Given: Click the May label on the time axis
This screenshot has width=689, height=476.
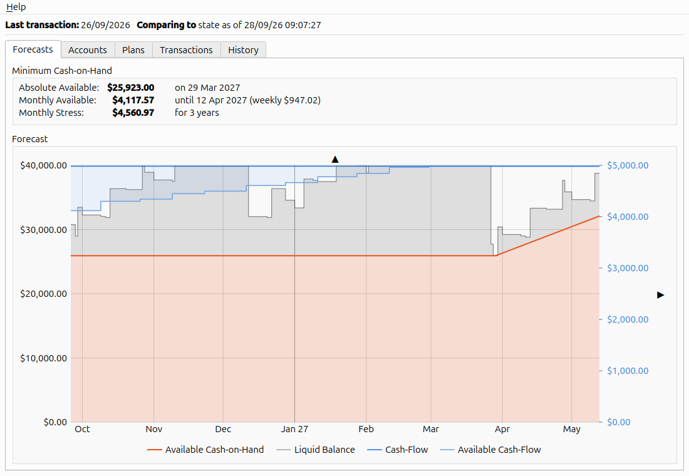Looking at the screenshot, I should pyautogui.click(x=572, y=429).
